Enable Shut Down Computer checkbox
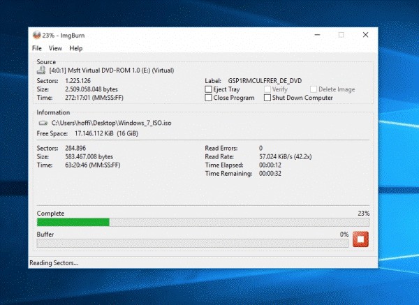This screenshot has height=305, width=419. tap(267, 98)
